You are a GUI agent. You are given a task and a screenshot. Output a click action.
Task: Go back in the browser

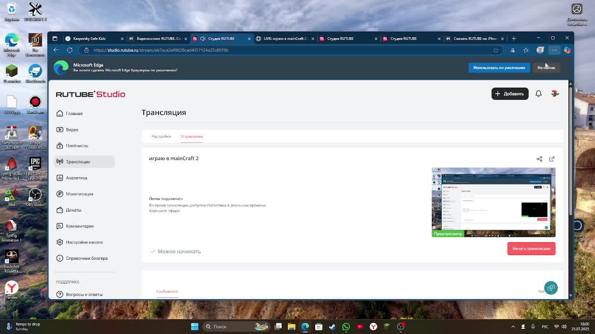[x=56, y=50]
